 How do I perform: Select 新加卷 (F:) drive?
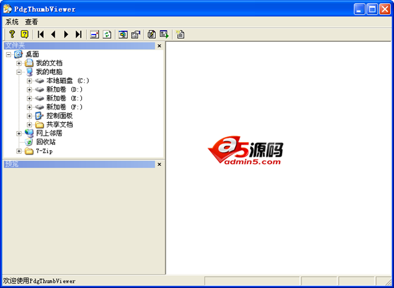(x=64, y=107)
